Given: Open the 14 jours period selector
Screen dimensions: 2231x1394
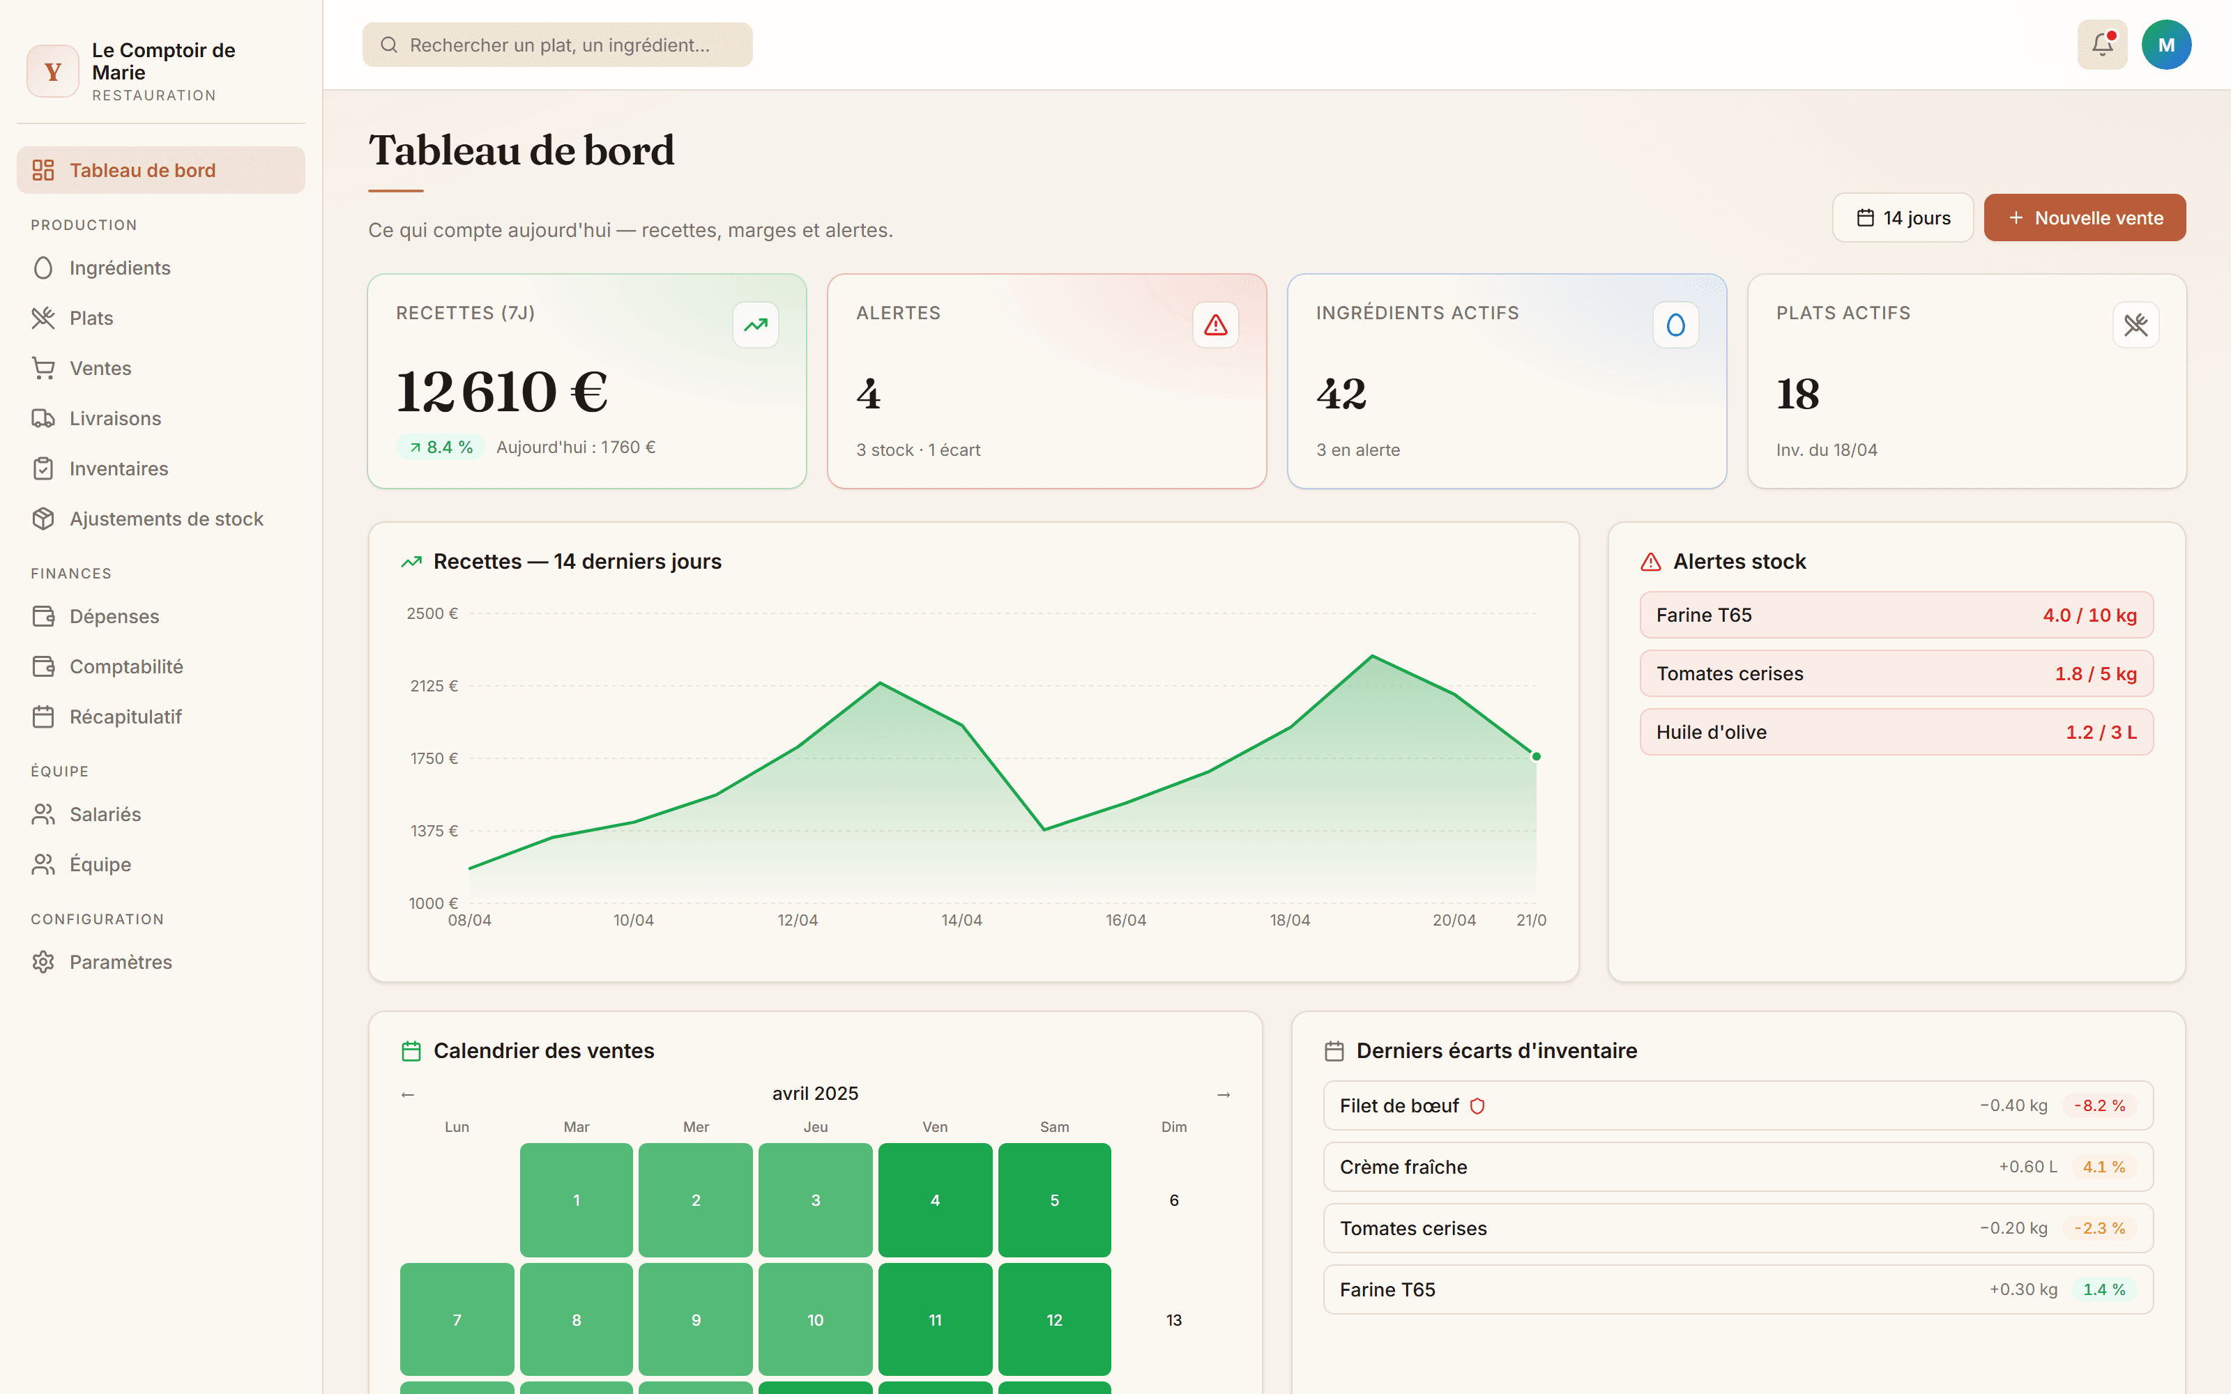Looking at the screenshot, I should [x=1903, y=217].
